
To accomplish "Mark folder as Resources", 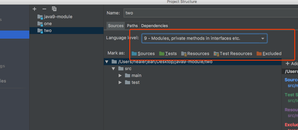I will coord(195,54).
